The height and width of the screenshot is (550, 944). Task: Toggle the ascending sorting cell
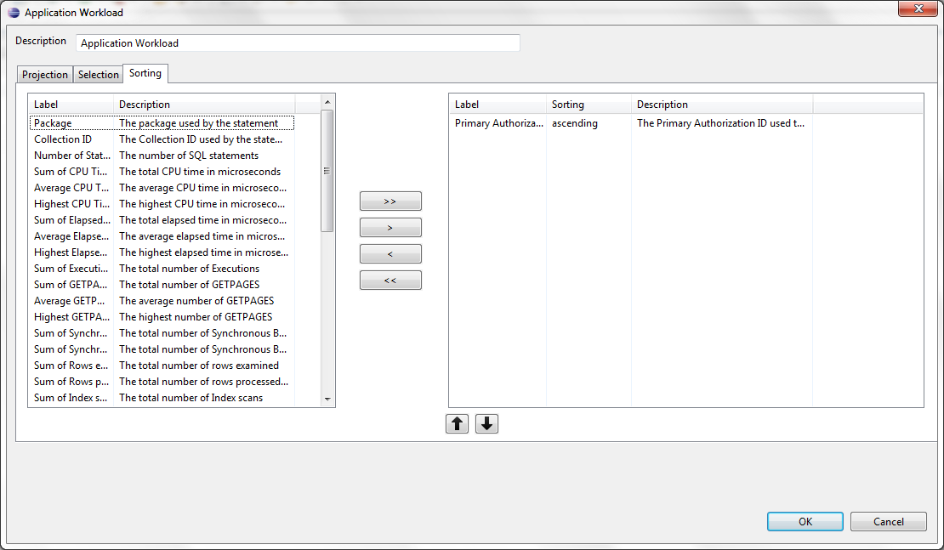click(575, 123)
